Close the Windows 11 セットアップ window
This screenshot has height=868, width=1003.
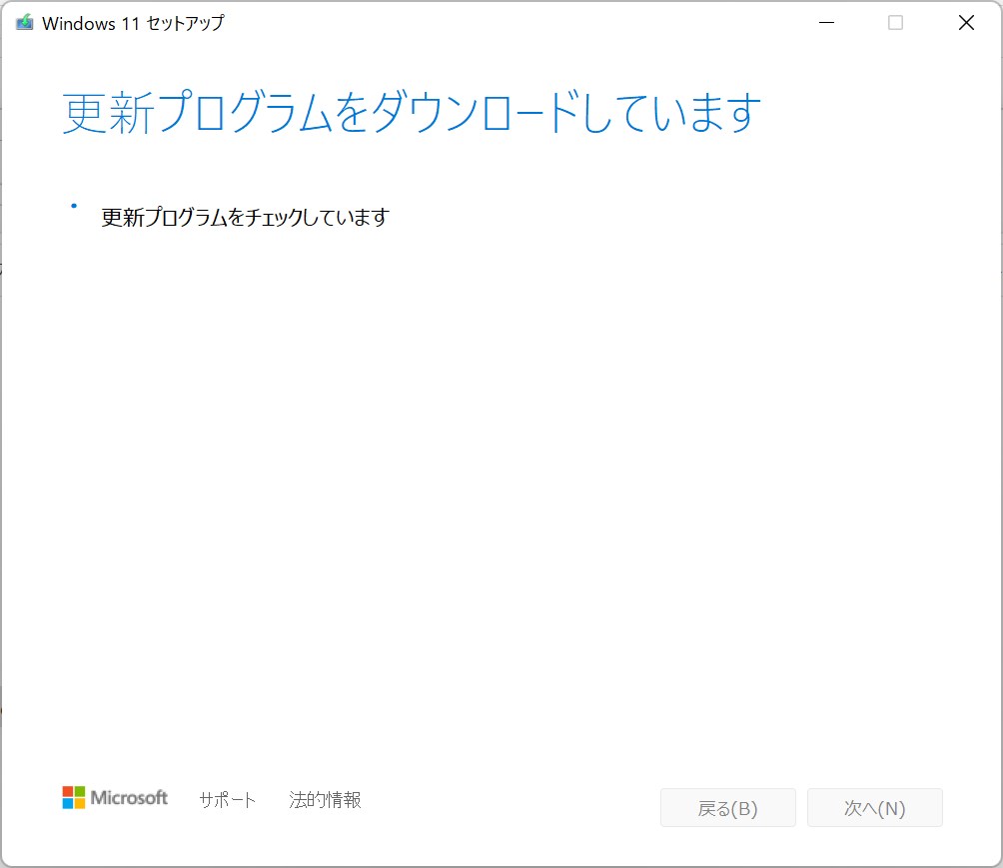[966, 23]
